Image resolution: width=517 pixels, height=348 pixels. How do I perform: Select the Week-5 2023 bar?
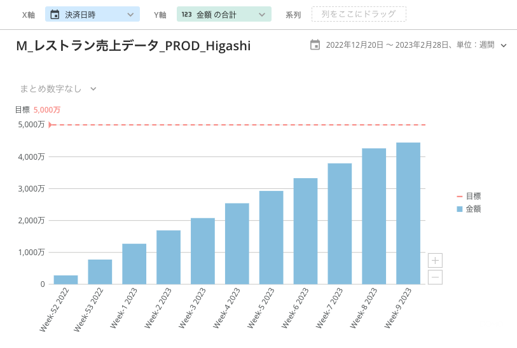272,237
